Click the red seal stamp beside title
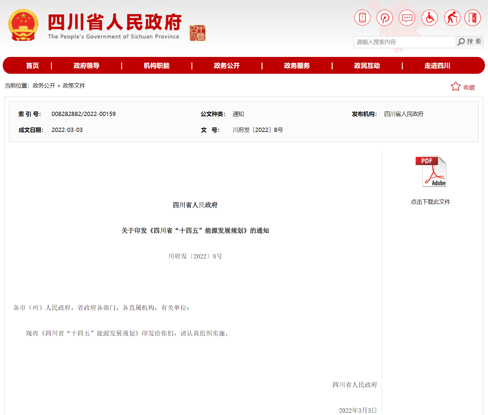The height and width of the screenshot is (415, 488). (197, 33)
